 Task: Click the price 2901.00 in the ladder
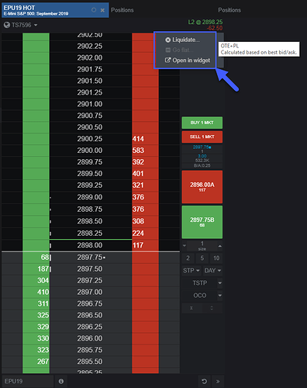pyautogui.click(x=90, y=104)
